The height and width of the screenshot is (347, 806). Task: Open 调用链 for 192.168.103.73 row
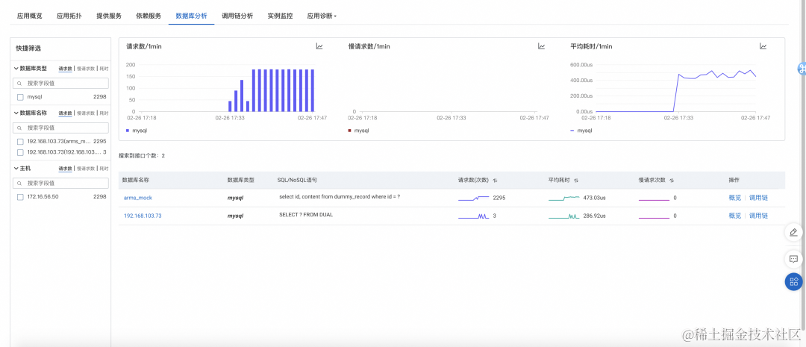[x=758, y=216]
